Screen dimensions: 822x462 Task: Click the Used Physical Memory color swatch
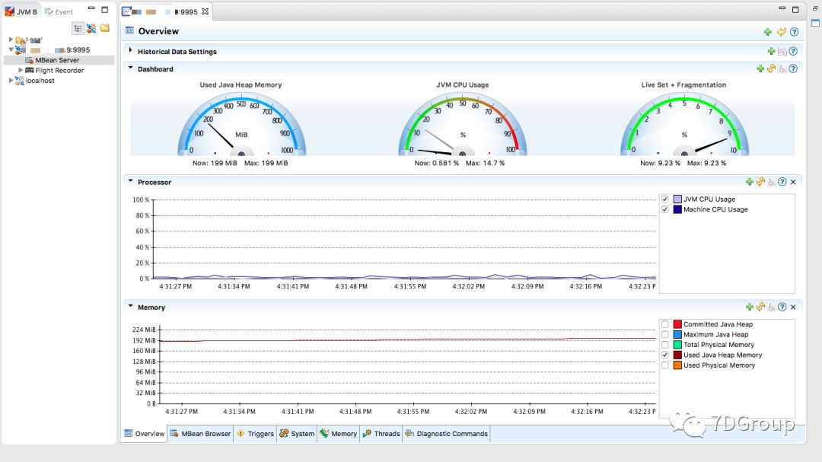pyautogui.click(x=677, y=365)
